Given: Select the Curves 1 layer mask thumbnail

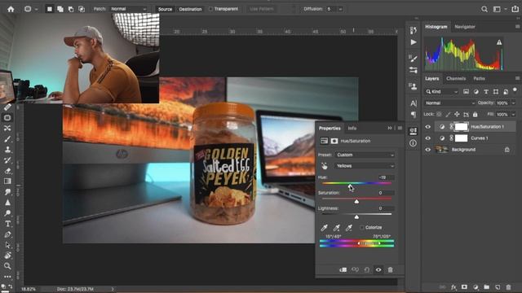Looking at the screenshot, I should point(461,138).
